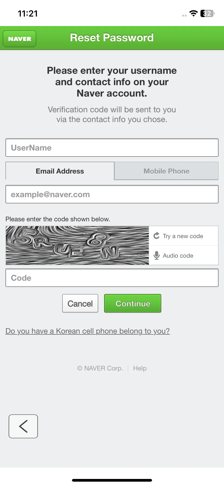The width and height of the screenshot is (224, 486).
Task: Tap the back arrow button
Action: click(23, 426)
